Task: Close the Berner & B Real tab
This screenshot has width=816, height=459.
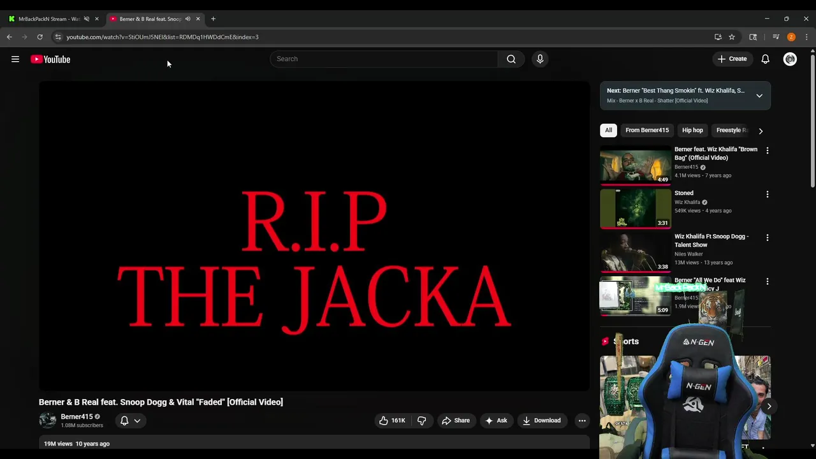Action: [x=198, y=18]
